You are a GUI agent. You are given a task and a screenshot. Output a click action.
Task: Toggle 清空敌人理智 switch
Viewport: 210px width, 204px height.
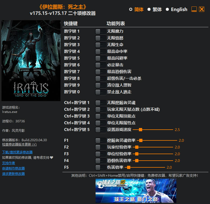point(100,85)
